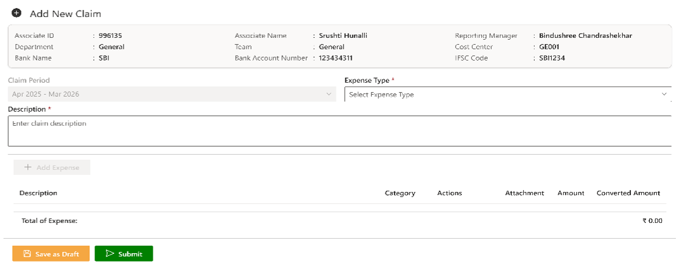Open the Expense Type dropdown arrow
681x276 pixels.
(664, 94)
